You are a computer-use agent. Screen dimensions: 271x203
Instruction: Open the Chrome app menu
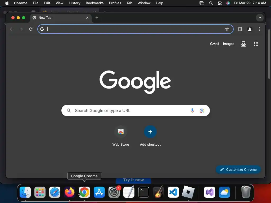pyautogui.click(x=21, y=3)
